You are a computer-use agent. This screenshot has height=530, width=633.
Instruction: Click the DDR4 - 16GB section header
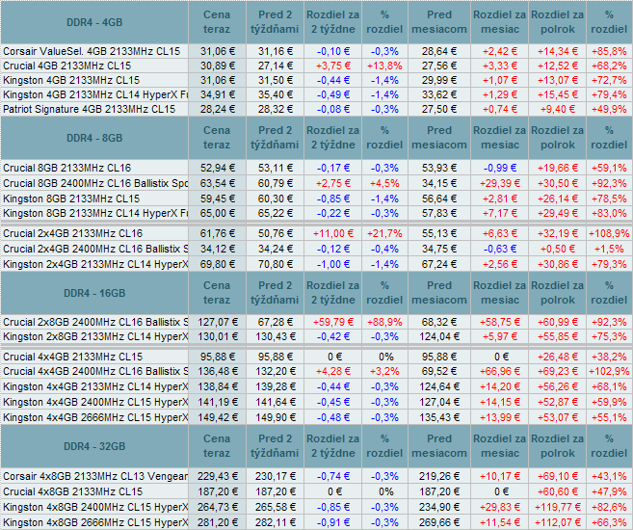[x=94, y=293]
